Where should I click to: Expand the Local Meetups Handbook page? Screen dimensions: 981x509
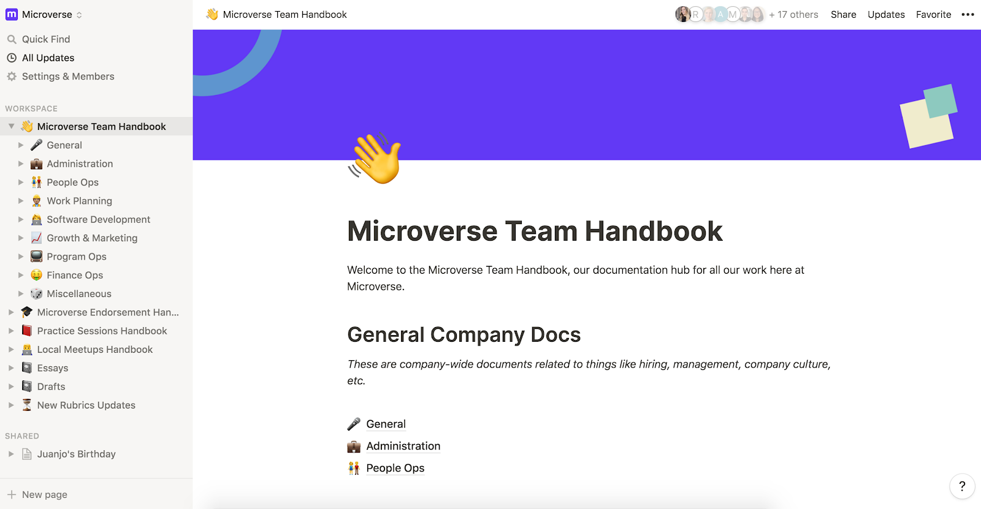pos(11,349)
